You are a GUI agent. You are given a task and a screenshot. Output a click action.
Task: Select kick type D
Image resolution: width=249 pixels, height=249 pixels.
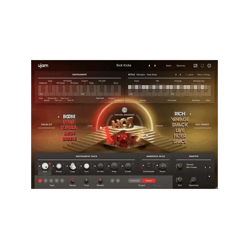click(57, 181)
